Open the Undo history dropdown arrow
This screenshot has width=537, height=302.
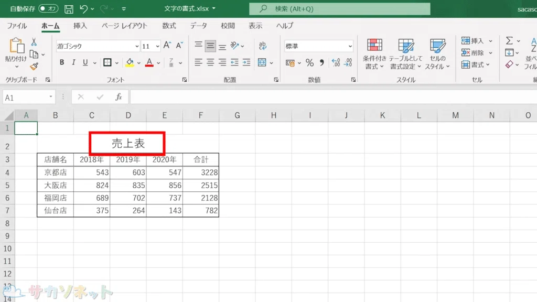pyautogui.click(x=92, y=9)
